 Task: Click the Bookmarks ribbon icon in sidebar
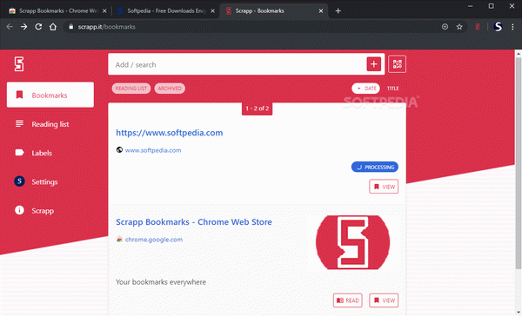click(19, 95)
